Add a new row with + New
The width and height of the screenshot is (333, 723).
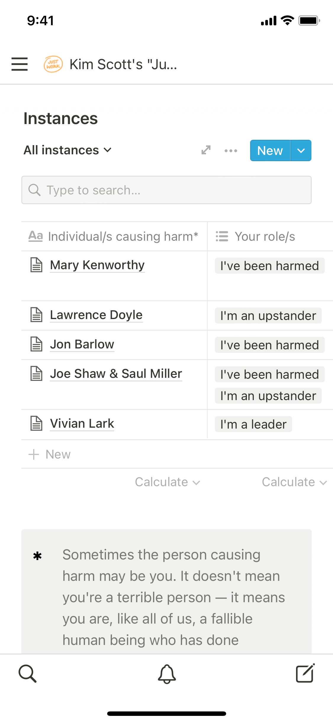click(x=50, y=454)
